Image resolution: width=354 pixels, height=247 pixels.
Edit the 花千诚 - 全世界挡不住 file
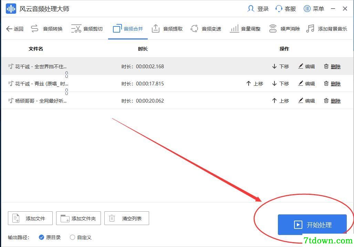(306, 66)
